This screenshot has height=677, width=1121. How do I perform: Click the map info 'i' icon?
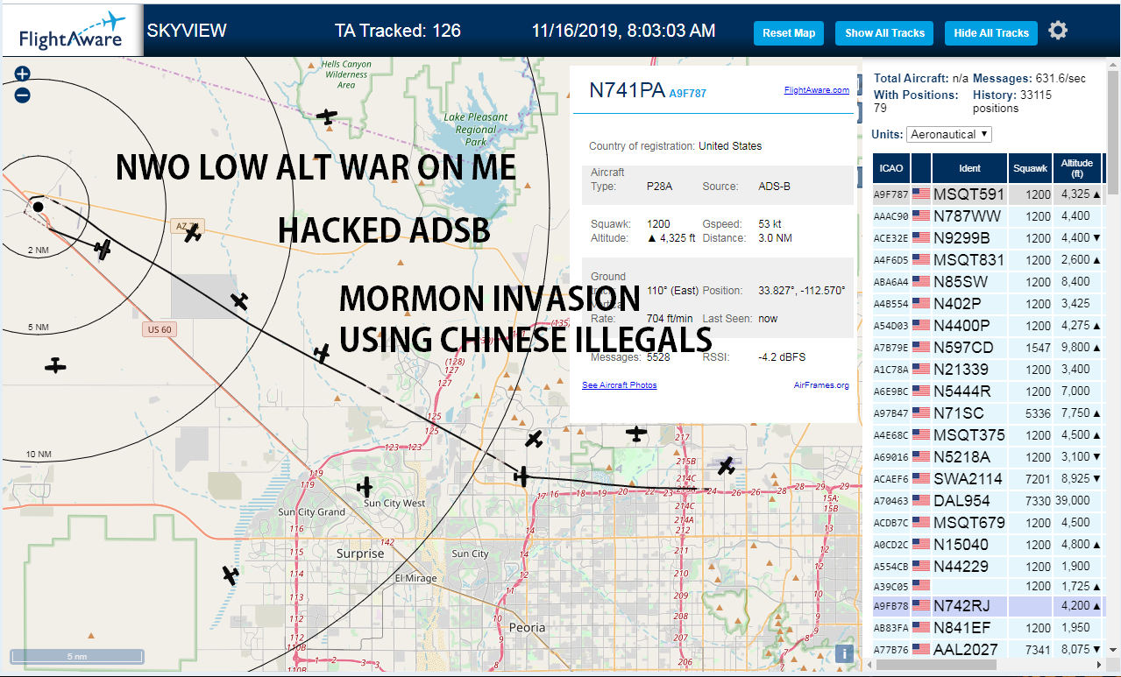[844, 652]
